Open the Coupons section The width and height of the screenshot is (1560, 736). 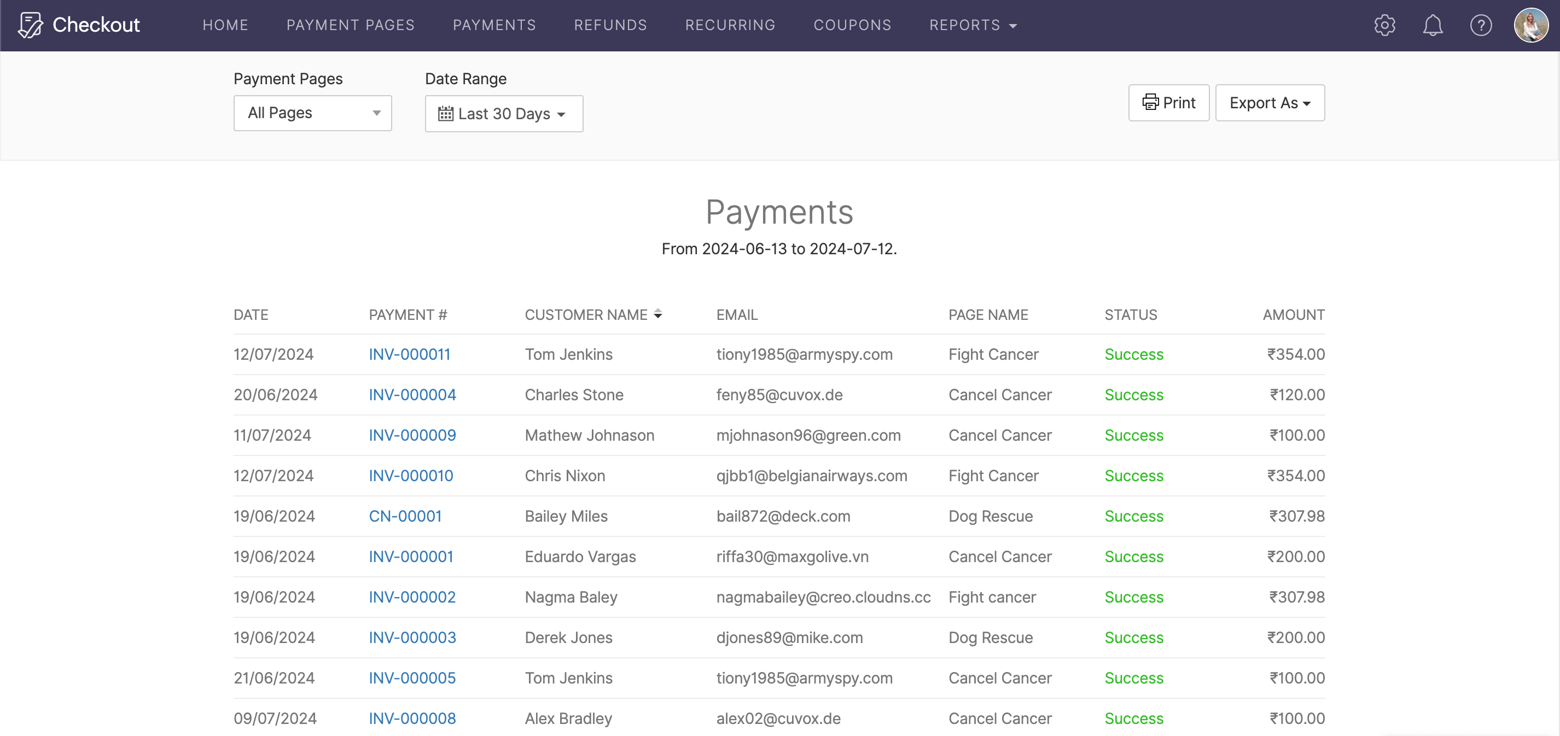point(852,25)
